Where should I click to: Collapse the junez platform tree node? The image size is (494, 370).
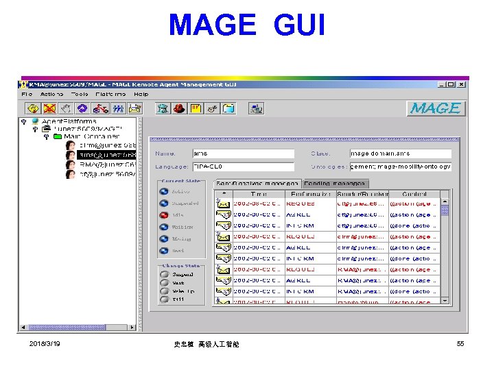[35, 129]
